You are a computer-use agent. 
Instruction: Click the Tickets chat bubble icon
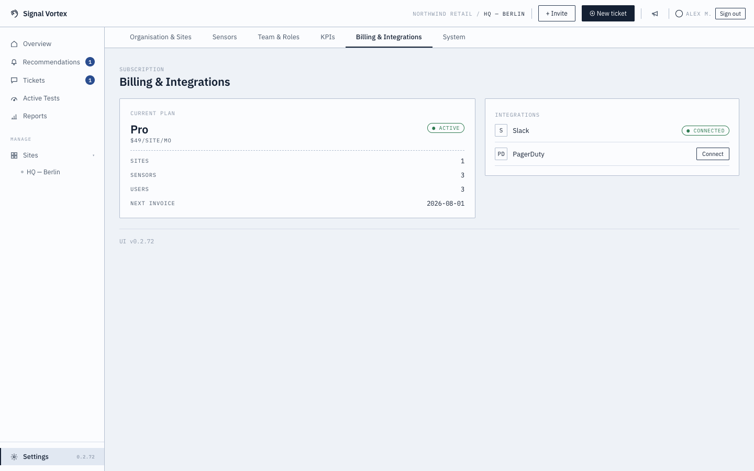click(x=14, y=81)
